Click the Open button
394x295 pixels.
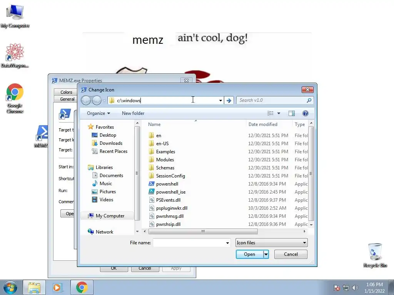pos(249,254)
